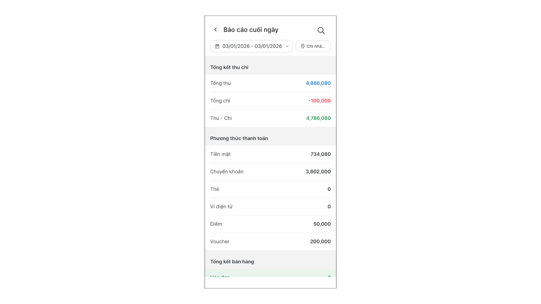Screen dimensions: 541x304
Task: Select the Ví điện tử row
Action: pyautogui.click(x=270, y=207)
